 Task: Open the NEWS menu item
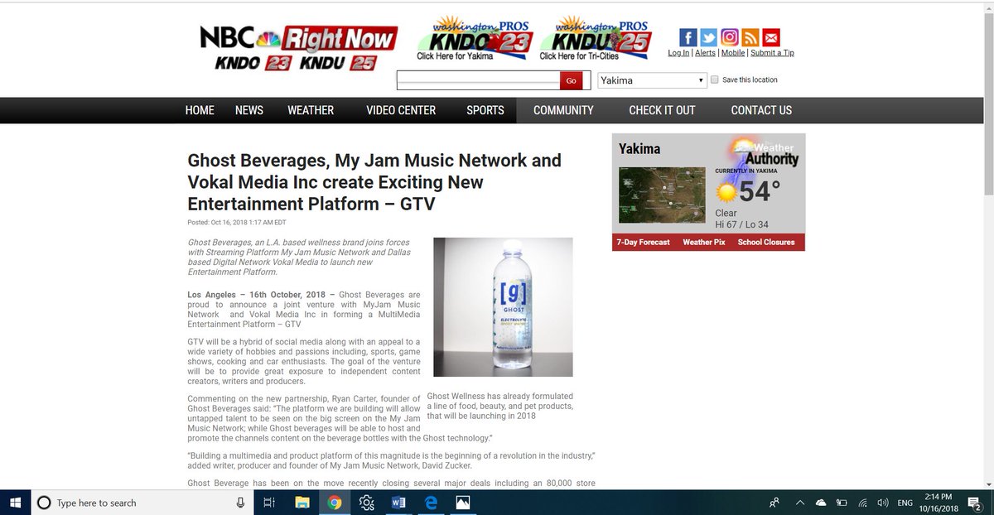coord(249,110)
